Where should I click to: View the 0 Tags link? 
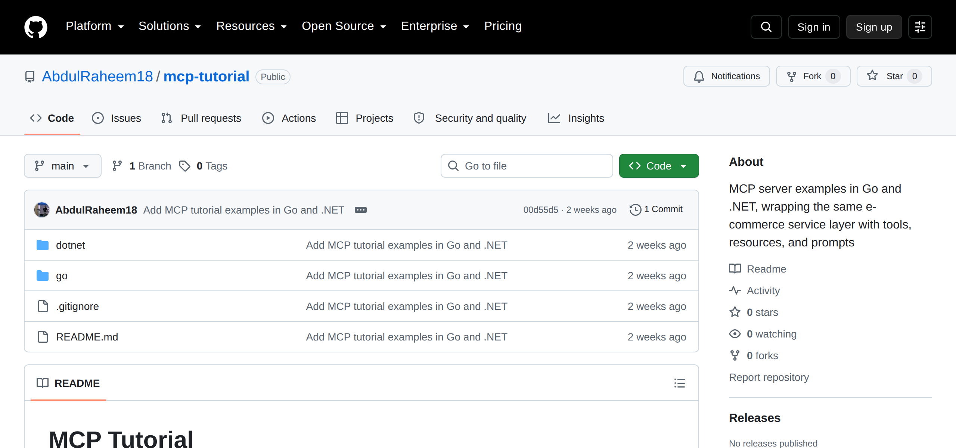click(x=203, y=166)
